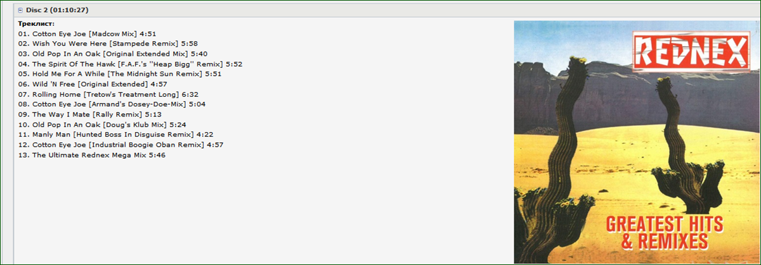Image resolution: width=761 pixels, height=265 pixels.
Task: Select track 13 Ultimate Rednex Mega Mix
Action: [x=91, y=155]
